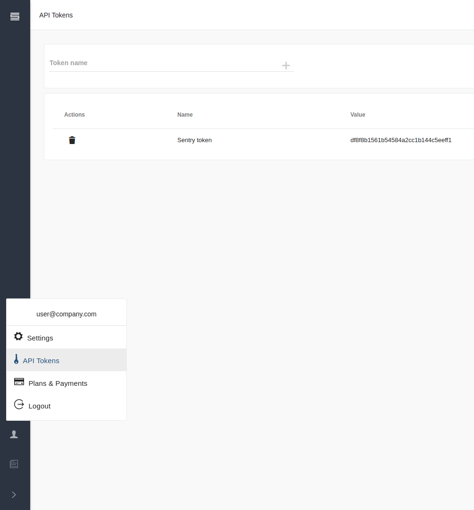This screenshot has height=510, width=474.
Task: Open the hamburger navigation menu
Action: pos(15,16)
